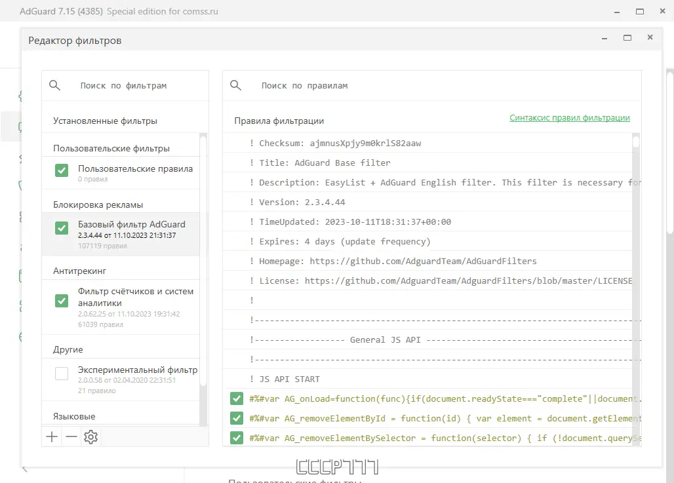Click the filtering rules list vertical scrollbar
The height and width of the screenshot is (483, 674).
pyautogui.click(x=636, y=262)
